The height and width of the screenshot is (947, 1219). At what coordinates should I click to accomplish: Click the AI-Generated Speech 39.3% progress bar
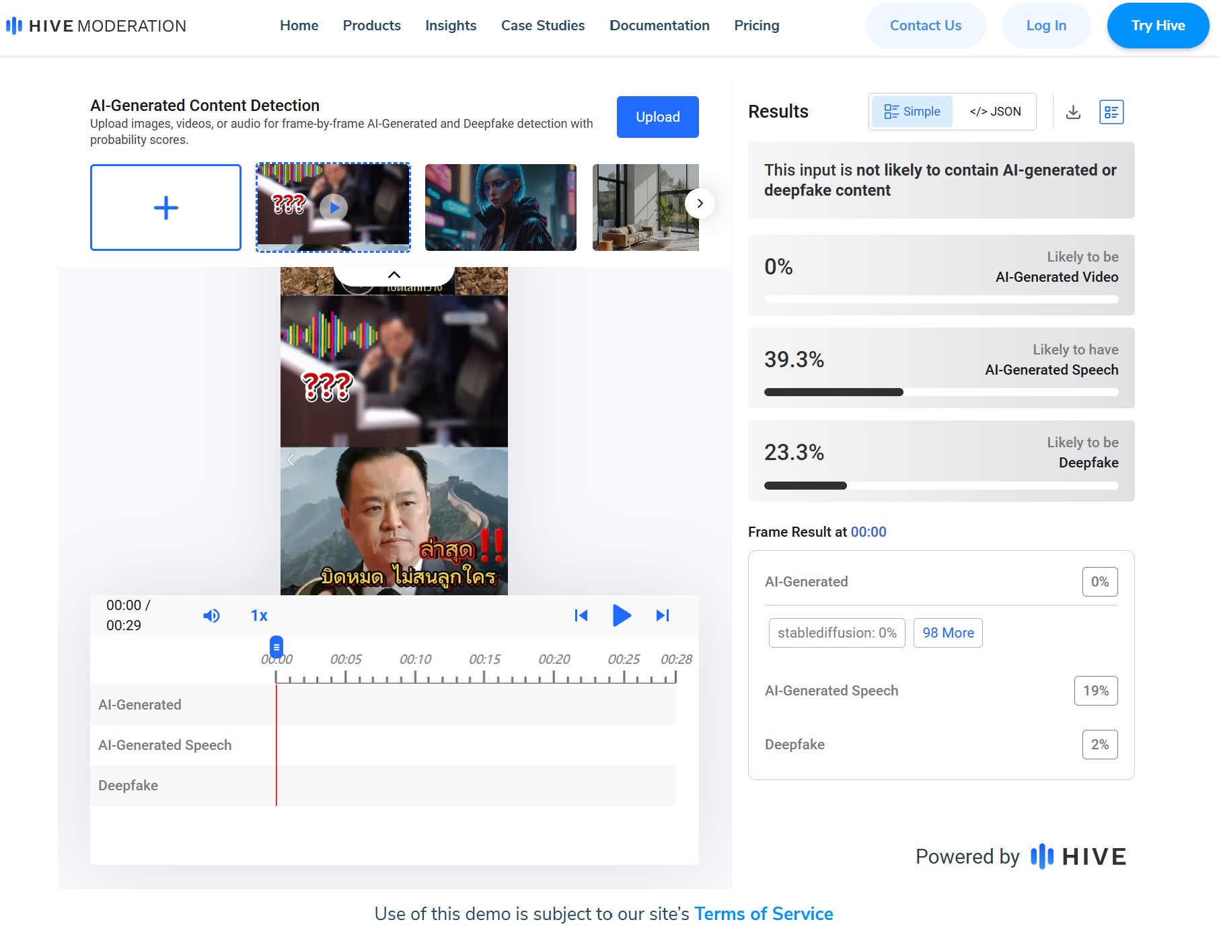pos(941,392)
